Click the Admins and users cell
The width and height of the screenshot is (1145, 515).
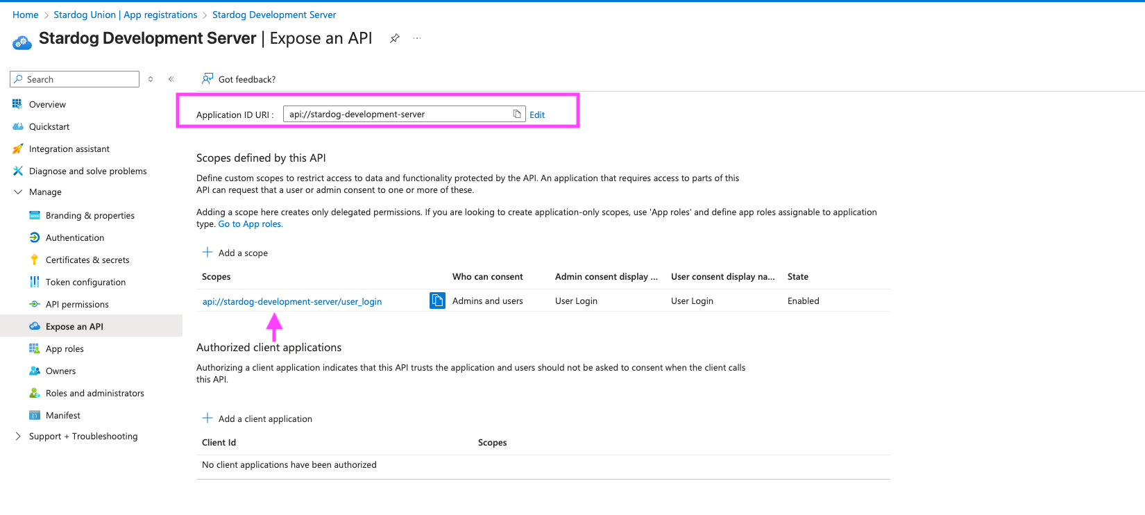[x=488, y=301]
